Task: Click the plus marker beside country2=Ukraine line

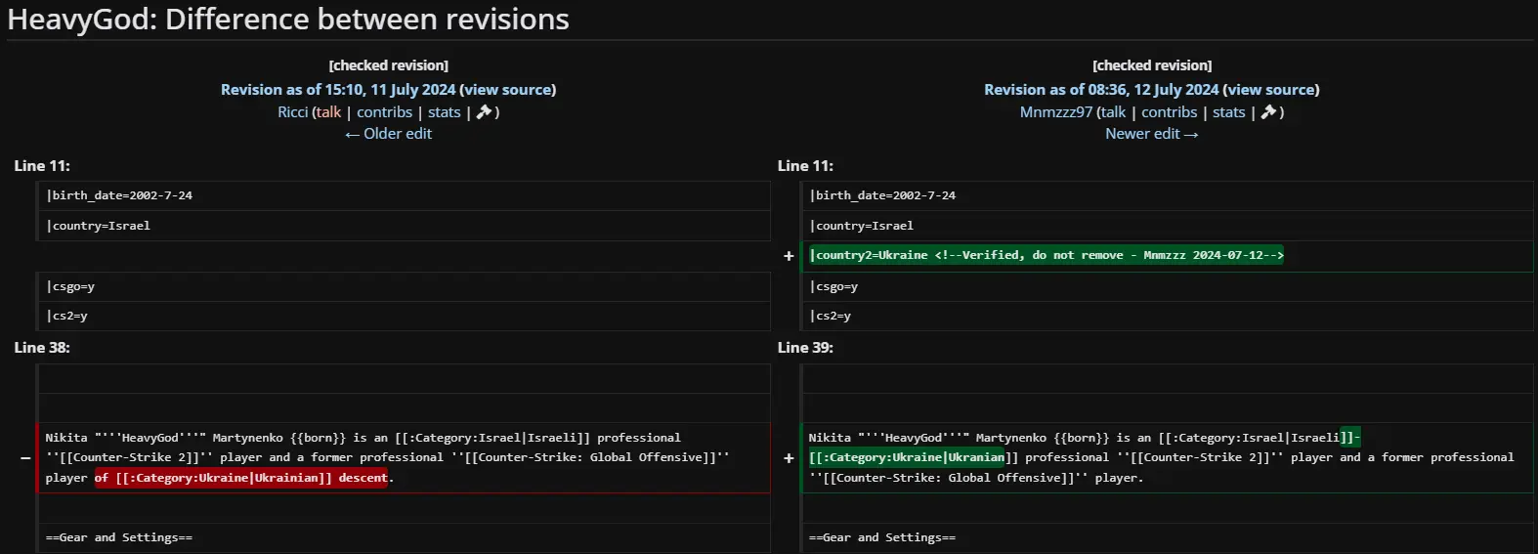Action: (x=789, y=256)
